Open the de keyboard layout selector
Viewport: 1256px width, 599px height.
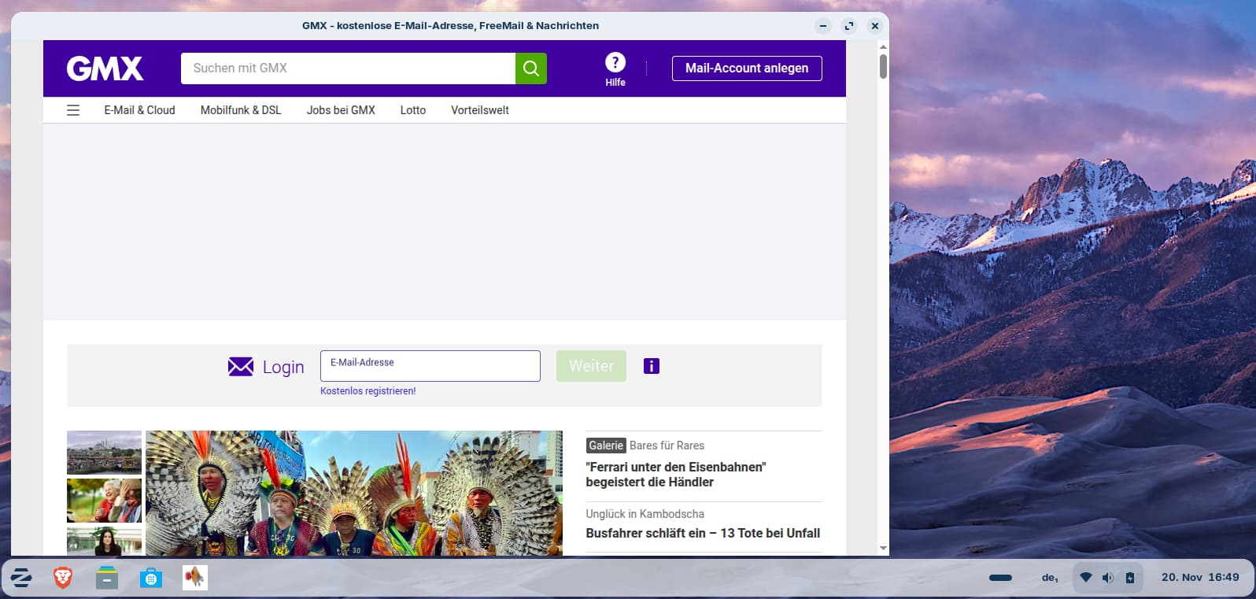coord(1050,578)
